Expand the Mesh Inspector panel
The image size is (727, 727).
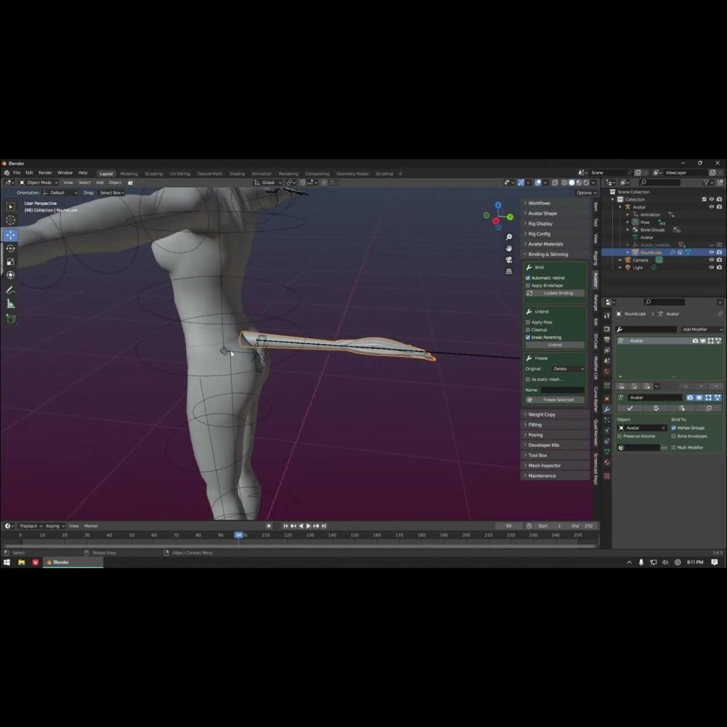pos(555,465)
